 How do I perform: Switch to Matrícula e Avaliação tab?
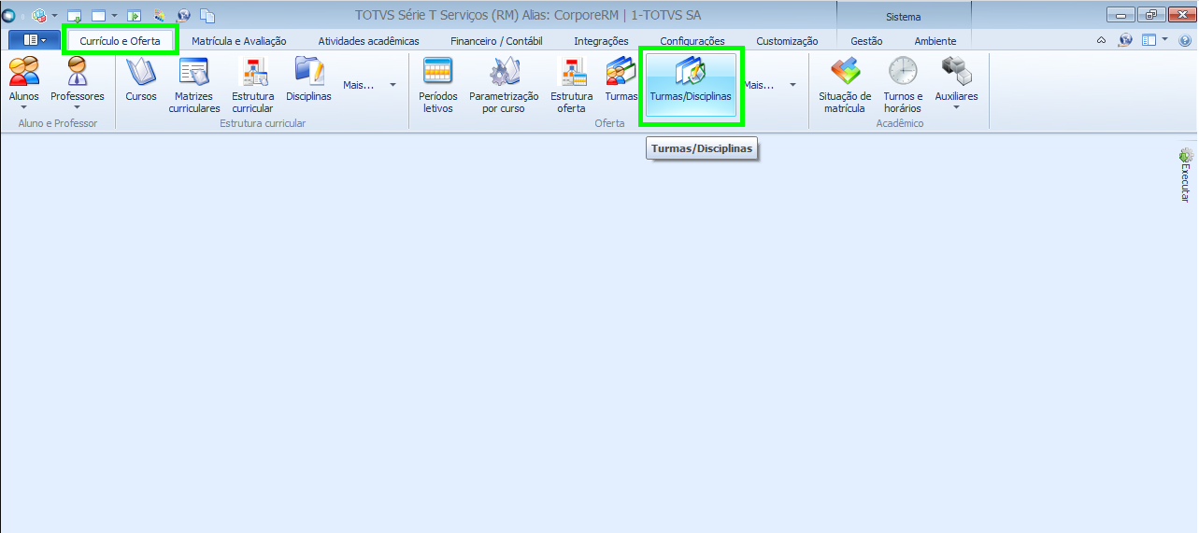pos(239,41)
